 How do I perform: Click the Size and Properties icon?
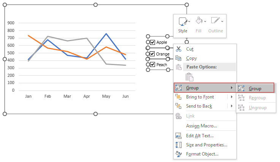click(x=179, y=145)
